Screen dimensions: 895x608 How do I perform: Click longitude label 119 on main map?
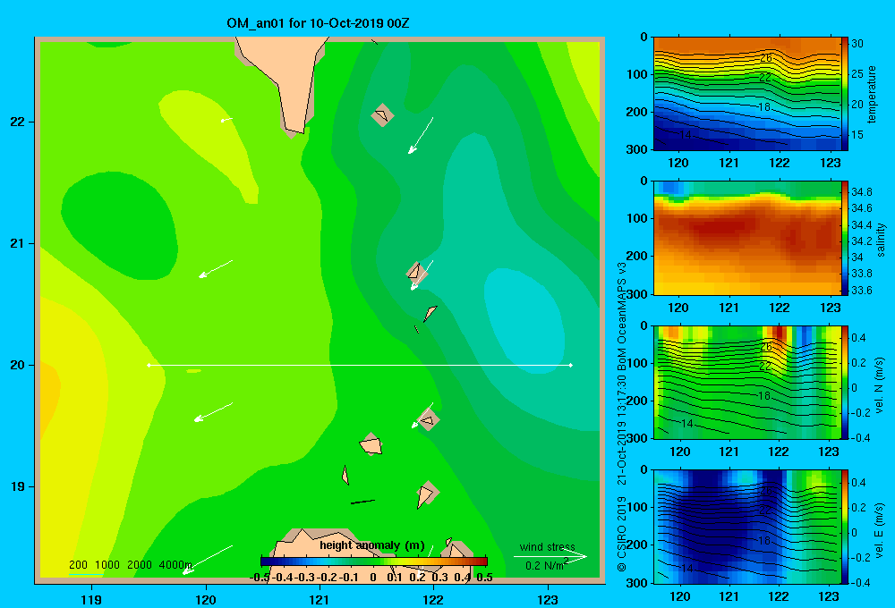(x=91, y=599)
